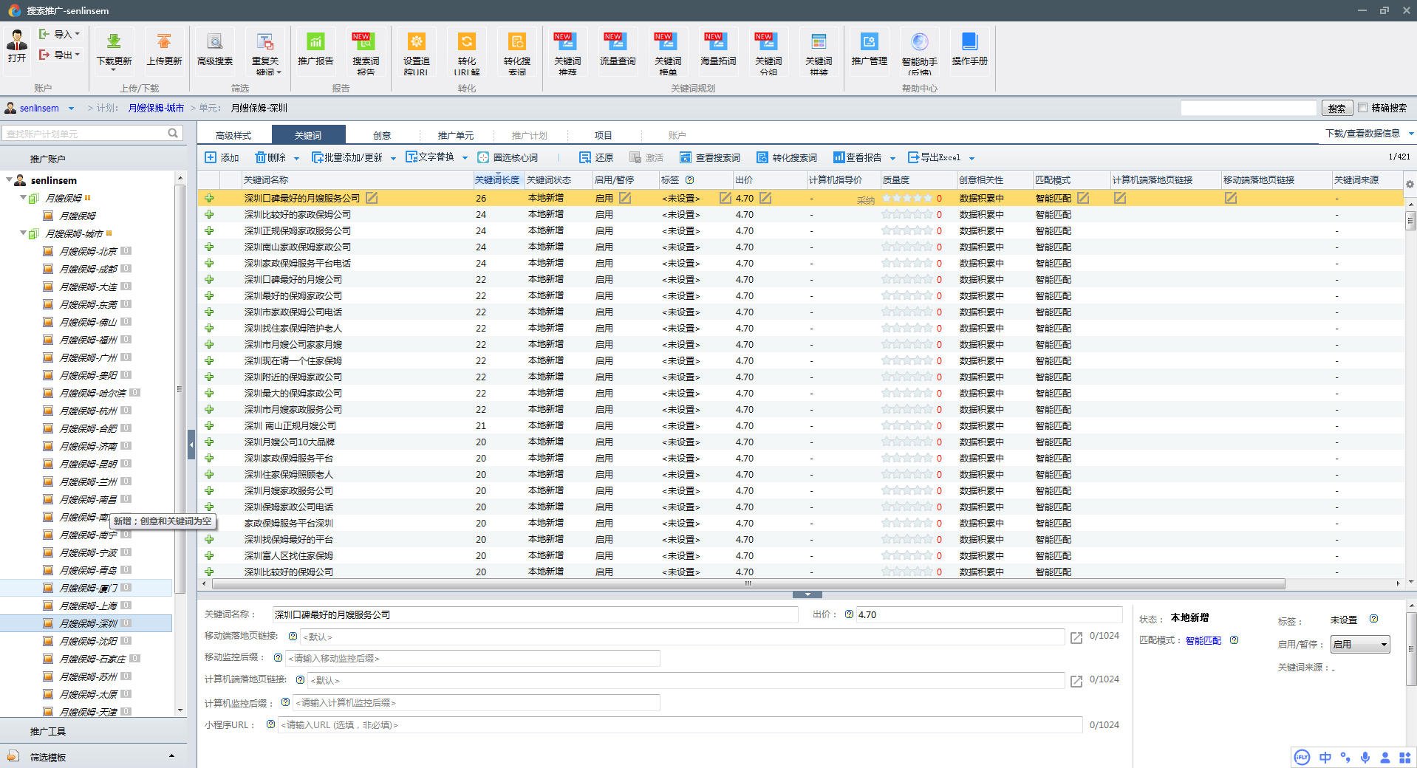The height and width of the screenshot is (768, 1417).
Task: Switch to the 推广单元 tab
Action: [455, 135]
